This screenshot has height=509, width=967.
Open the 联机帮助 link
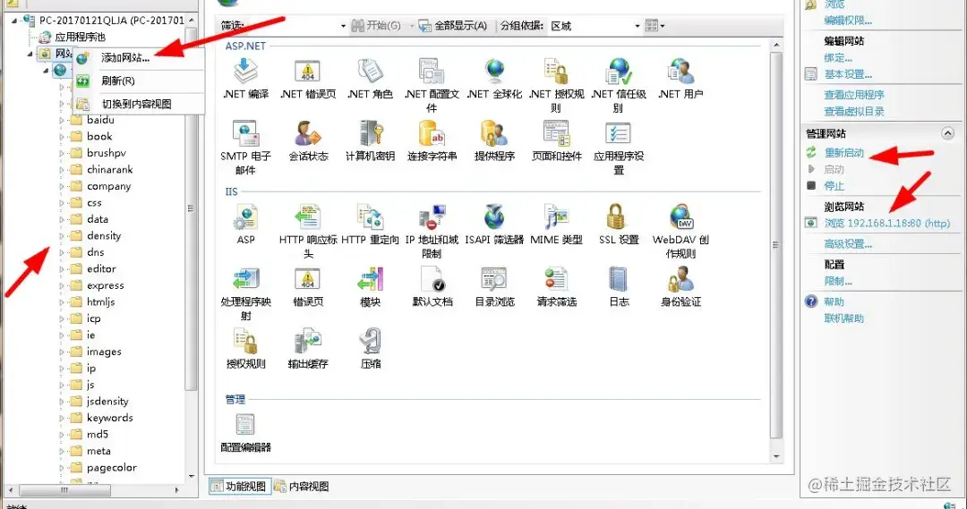843,318
